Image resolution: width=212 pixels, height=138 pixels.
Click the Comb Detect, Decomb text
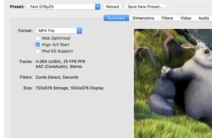57,77
